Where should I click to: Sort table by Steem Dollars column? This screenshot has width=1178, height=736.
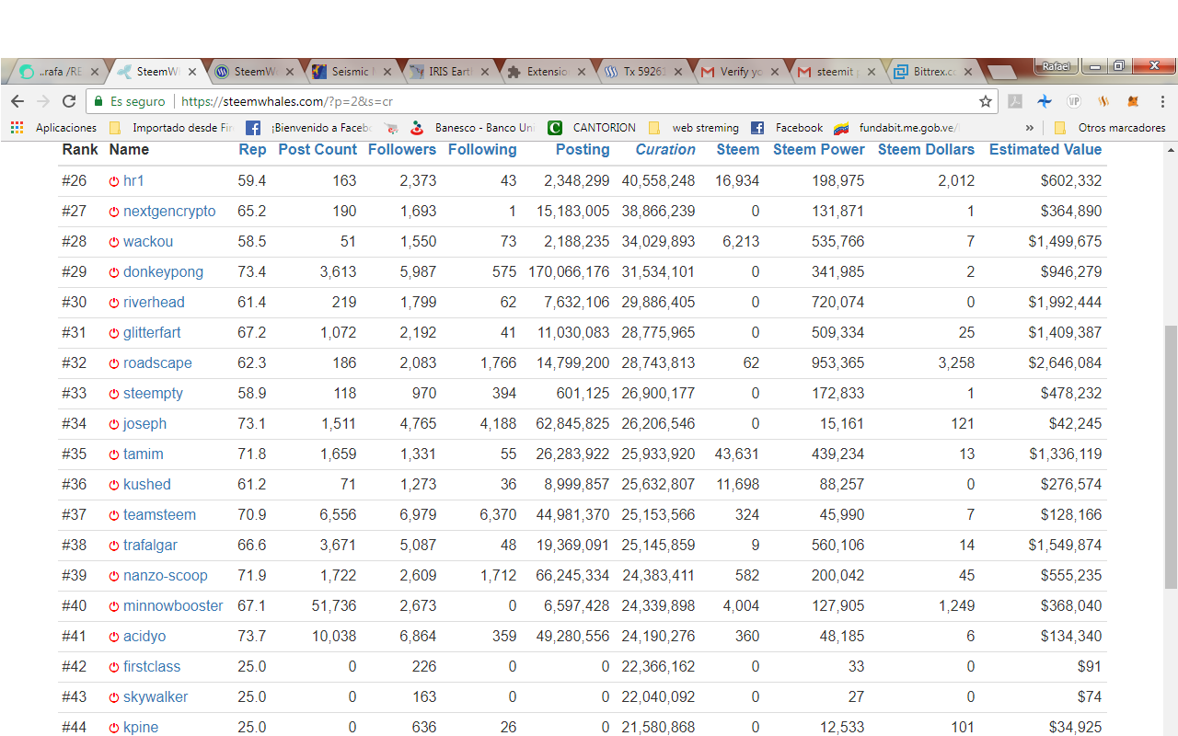[926, 150]
